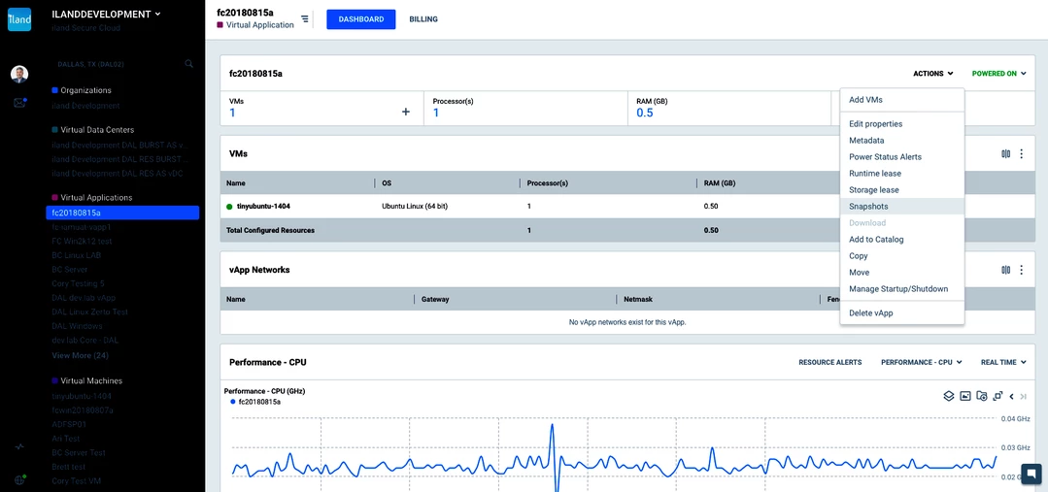The image size is (1048, 492).
Task: Click the iland logo in the sidebar
Action: click(x=19, y=19)
